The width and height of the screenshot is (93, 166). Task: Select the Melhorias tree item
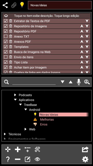(x=47, y=120)
